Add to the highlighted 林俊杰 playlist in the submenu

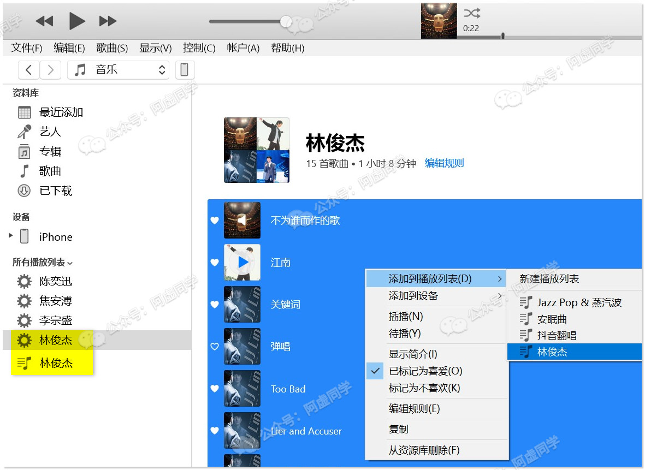point(574,352)
